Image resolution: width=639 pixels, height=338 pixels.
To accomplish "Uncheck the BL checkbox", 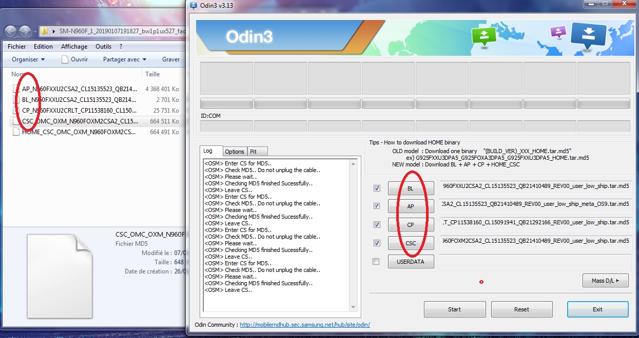I will click(x=377, y=188).
